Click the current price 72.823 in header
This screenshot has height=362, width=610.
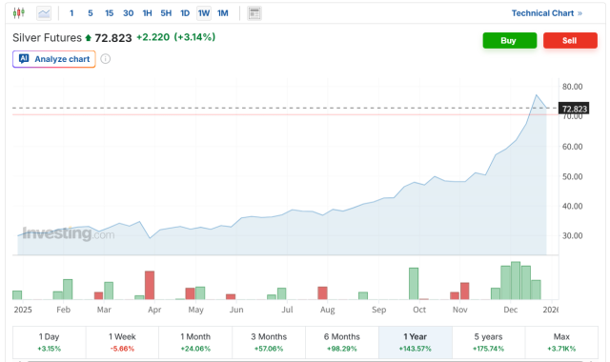(113, 38)
